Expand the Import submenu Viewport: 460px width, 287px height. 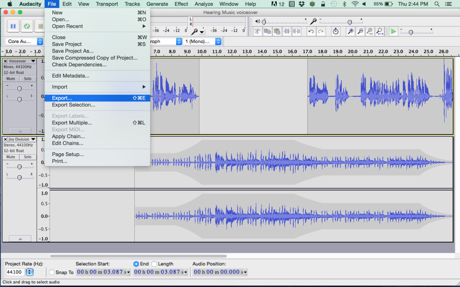point(97,87)
